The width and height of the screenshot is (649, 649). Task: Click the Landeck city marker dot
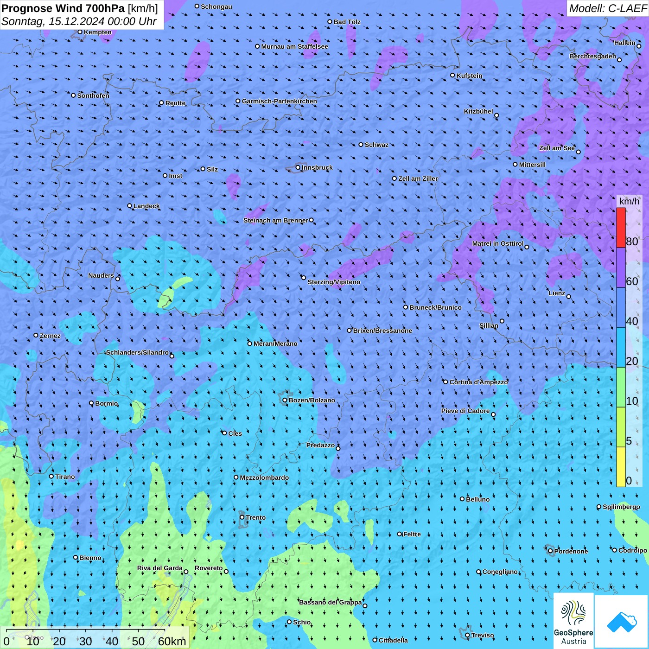(129, 206)
